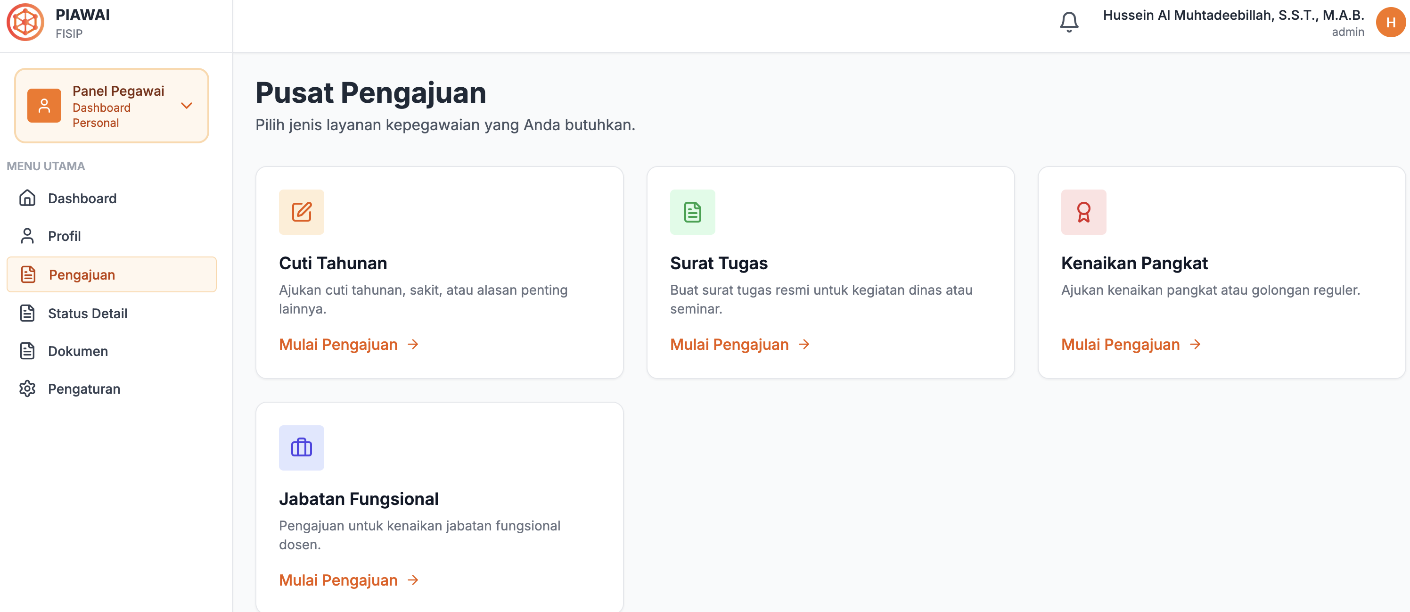This screenshot has height=612, width=1410.
Task: Click the Cuti Tahunan edit-pencil icon
Action: tap(301, 212)
